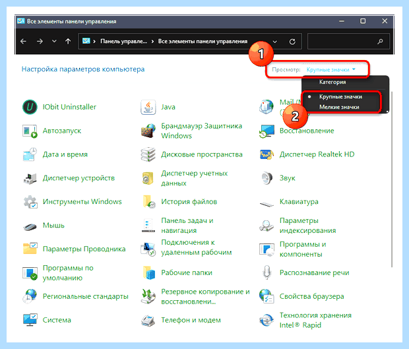Viewport: 409px width, 349px height.
Task: Open the Система link text
Action: [57, 320]
